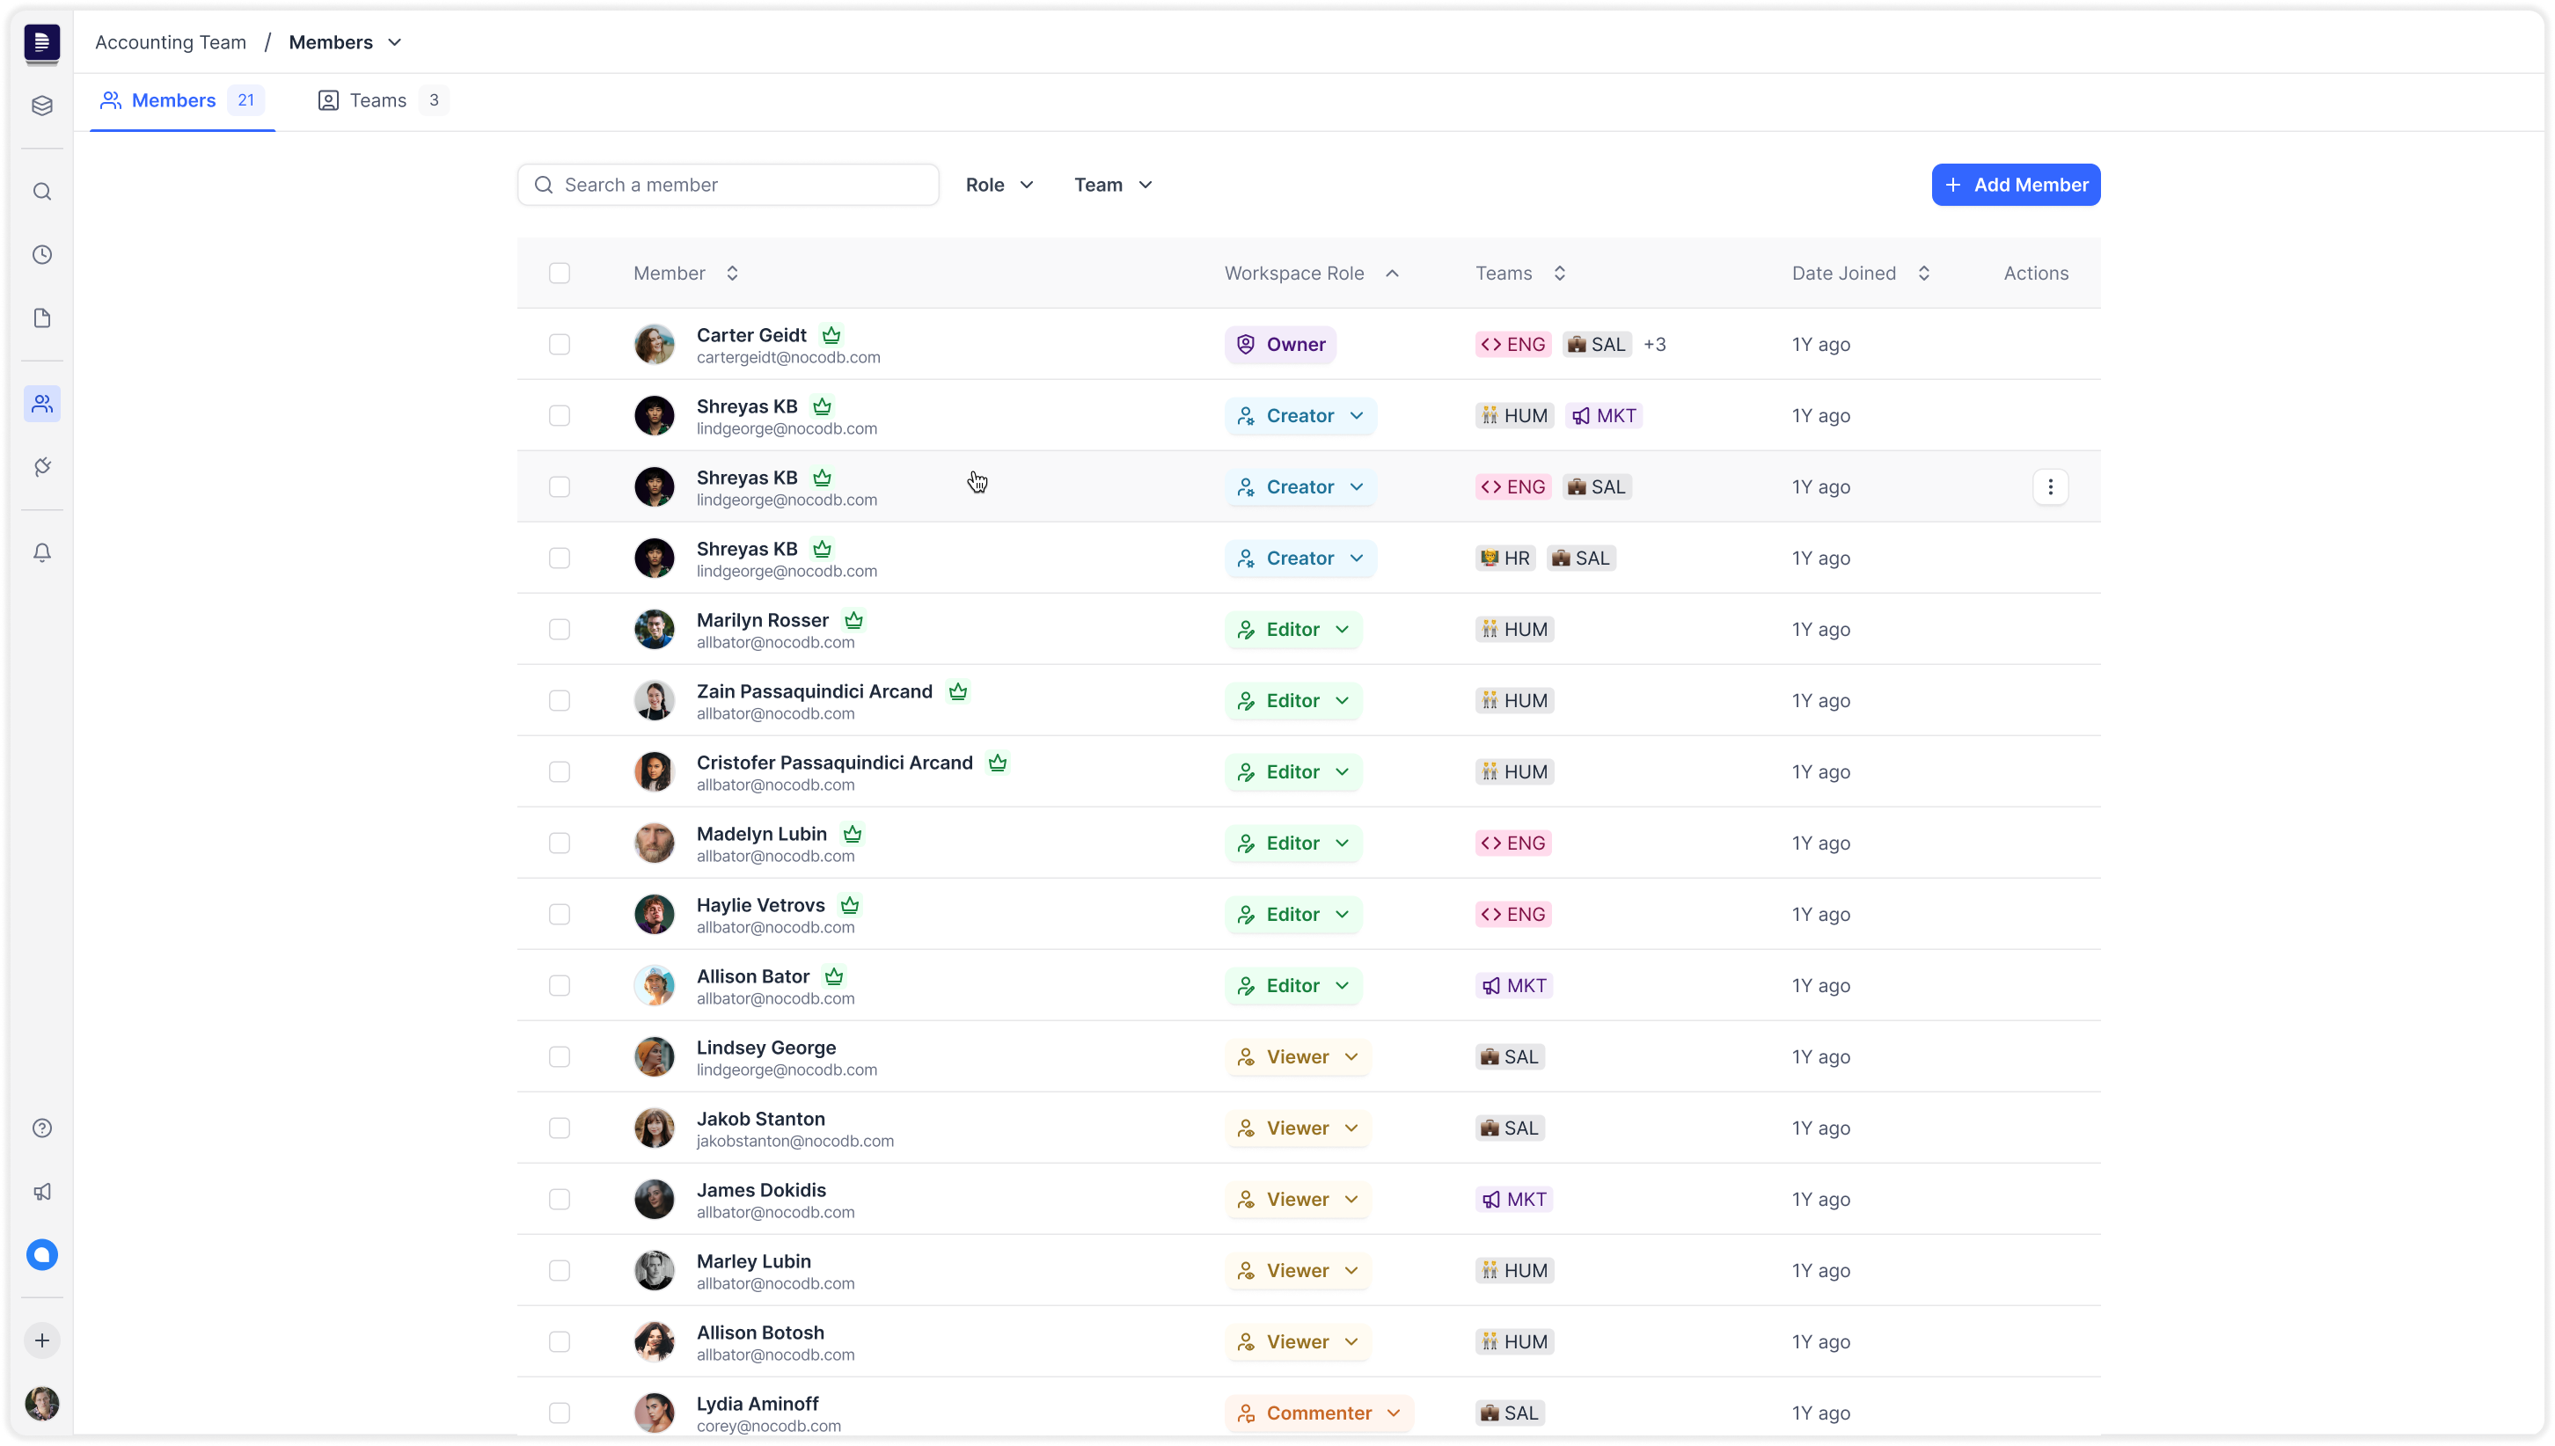This screenshot has height=1446, width=2555.
Task: Click the integrations plug icon
Action: coord(41,468)
